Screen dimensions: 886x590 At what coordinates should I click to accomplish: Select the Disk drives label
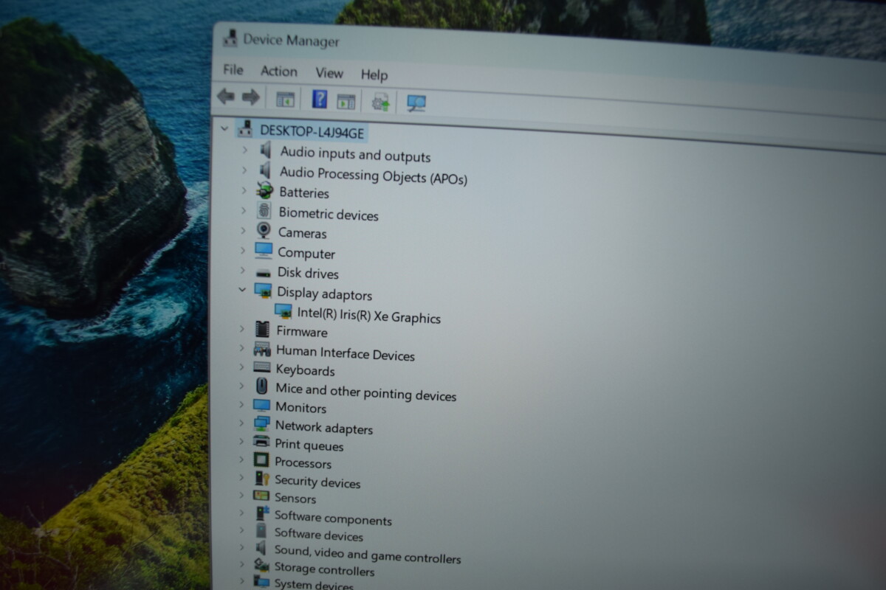coord(308,273)
